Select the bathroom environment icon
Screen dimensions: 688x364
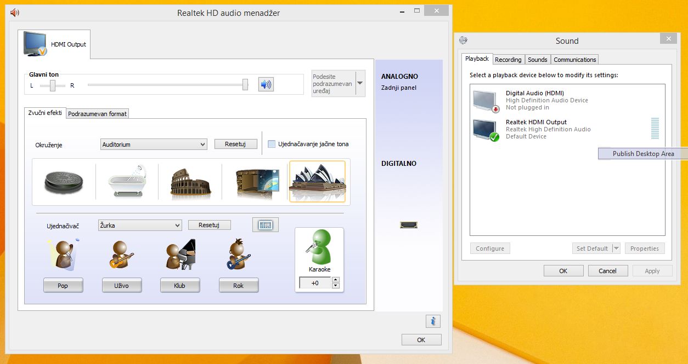[127, 181]
